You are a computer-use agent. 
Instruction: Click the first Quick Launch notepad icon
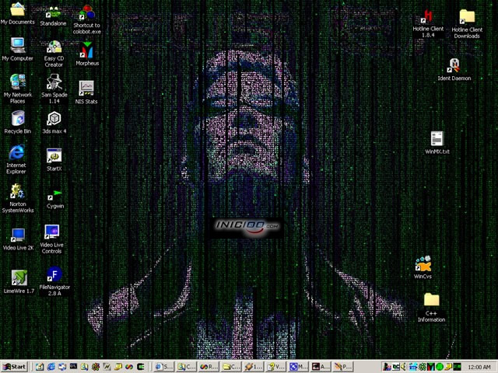[x=40, y=367]
